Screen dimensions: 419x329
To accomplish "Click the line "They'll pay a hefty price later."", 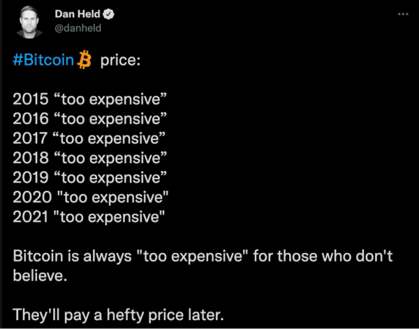I will click(x=118, y=315).
